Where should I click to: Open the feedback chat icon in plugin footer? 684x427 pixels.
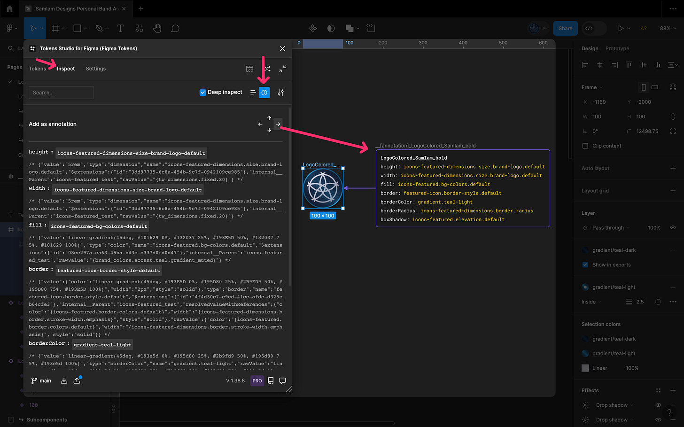(282, 380)
